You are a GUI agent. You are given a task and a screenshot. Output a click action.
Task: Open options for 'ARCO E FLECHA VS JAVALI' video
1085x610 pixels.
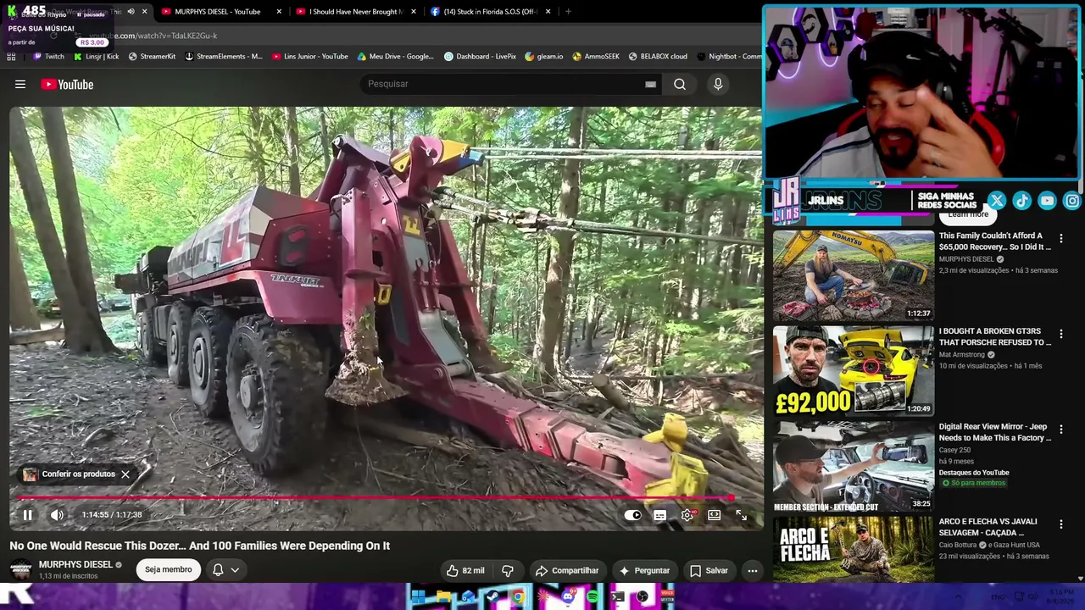pyautogui.click(x=1060, y=524)
